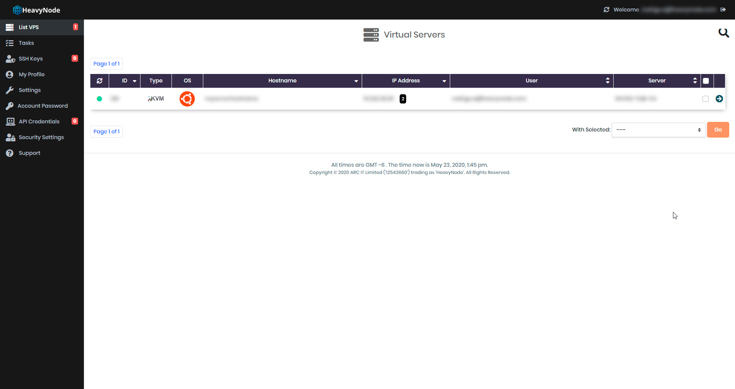Click the List VPS server icon
The height and width of the screenshot is (389, 735).
(x=10, y=27)
